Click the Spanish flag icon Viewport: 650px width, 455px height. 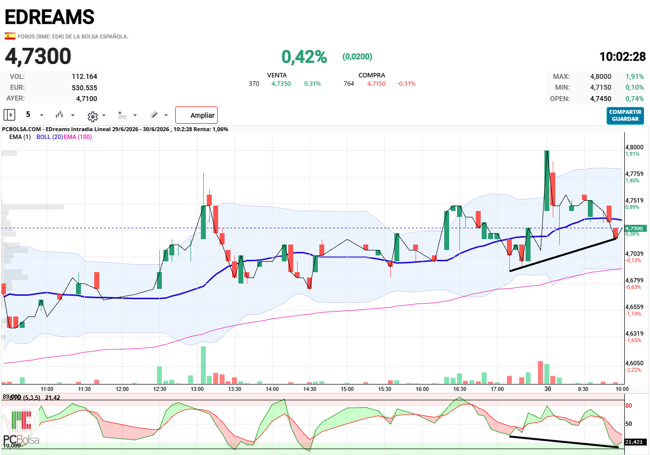[x=10, y=36]
